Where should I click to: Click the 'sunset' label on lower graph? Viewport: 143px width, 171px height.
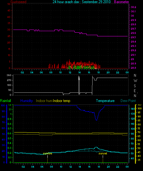(x=103, y=153)
